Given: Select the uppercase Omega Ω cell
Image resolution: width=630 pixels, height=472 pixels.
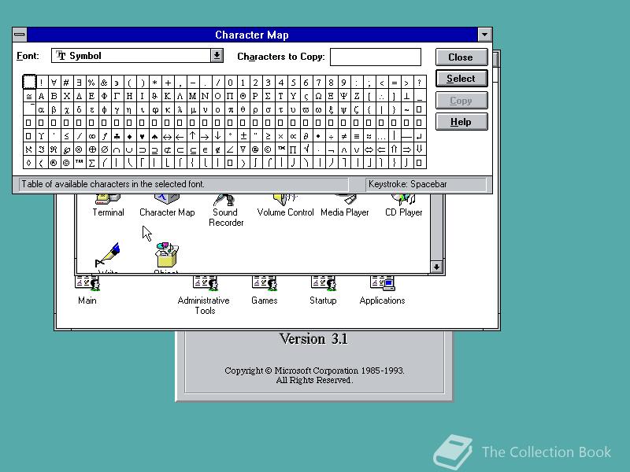Looking at the screenshot, I should (318, 95).
